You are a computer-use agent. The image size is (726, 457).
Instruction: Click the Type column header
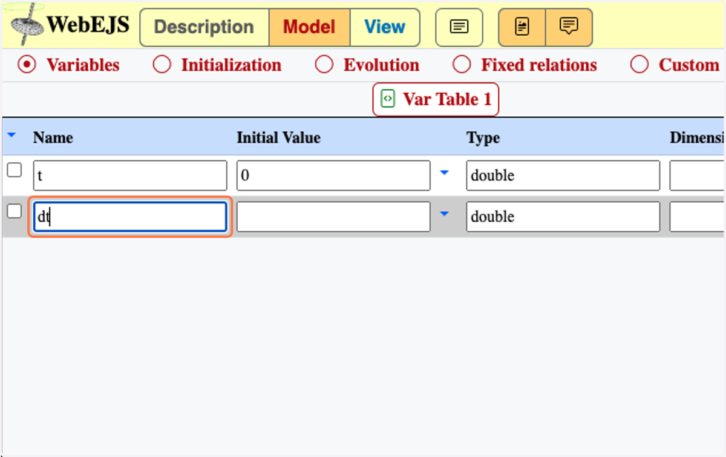(483, 138)
